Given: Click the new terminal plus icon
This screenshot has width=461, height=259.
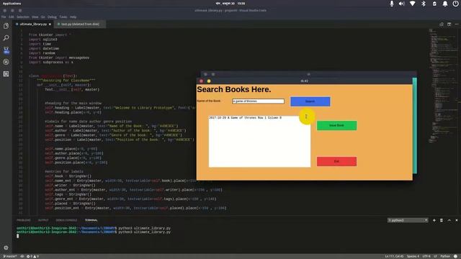Looking at the screenshot, I should (x=434, y=220).
